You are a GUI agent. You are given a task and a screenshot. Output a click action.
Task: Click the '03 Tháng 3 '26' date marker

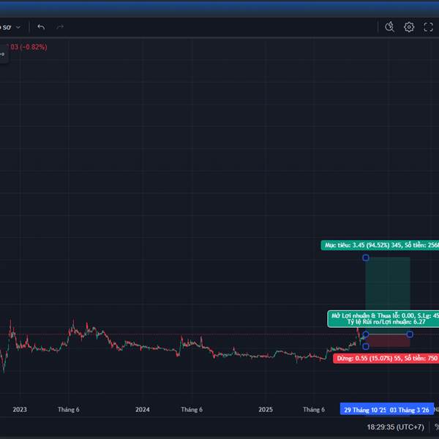tap(411, 410)
